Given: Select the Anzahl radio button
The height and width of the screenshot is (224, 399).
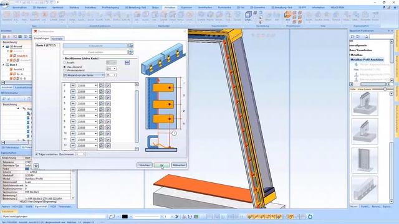Looking at the screenshot, I should (x=64, y=62).
